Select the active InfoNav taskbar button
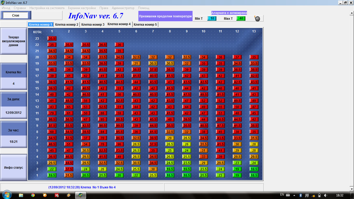 (81, 195)
